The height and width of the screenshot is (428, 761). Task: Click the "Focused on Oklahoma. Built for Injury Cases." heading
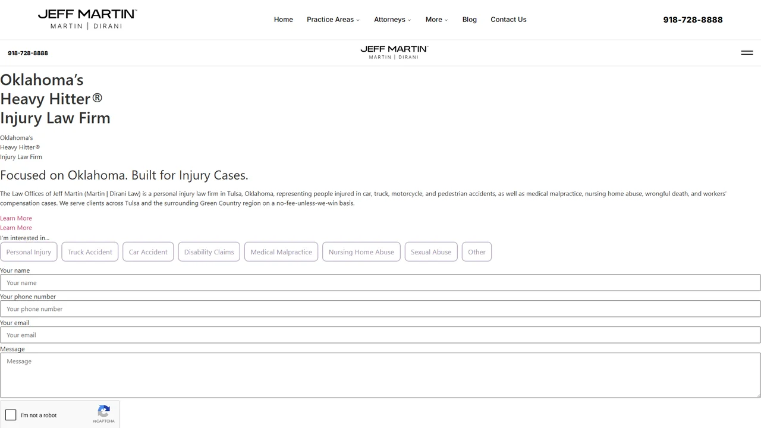pos(124,175)
